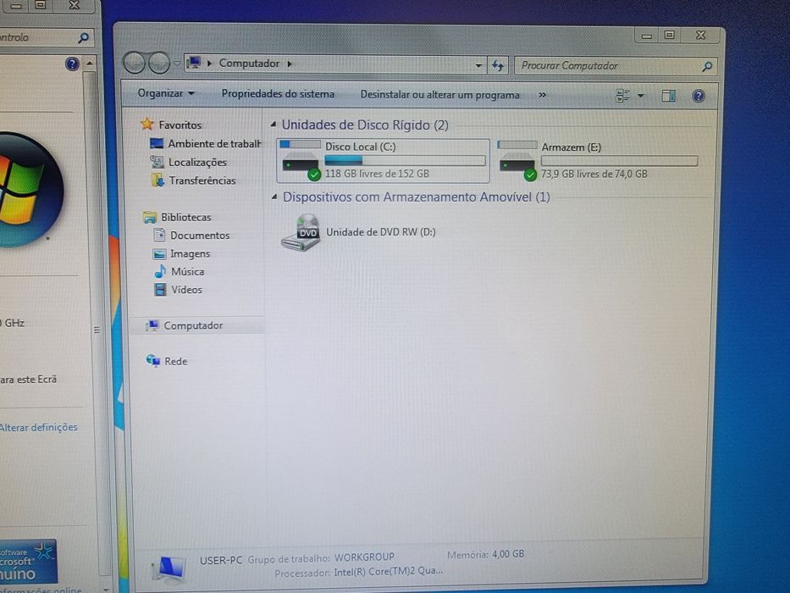Refresh the Computador view
The height and width of the screenshot is (593, 790).
(498, 65)
